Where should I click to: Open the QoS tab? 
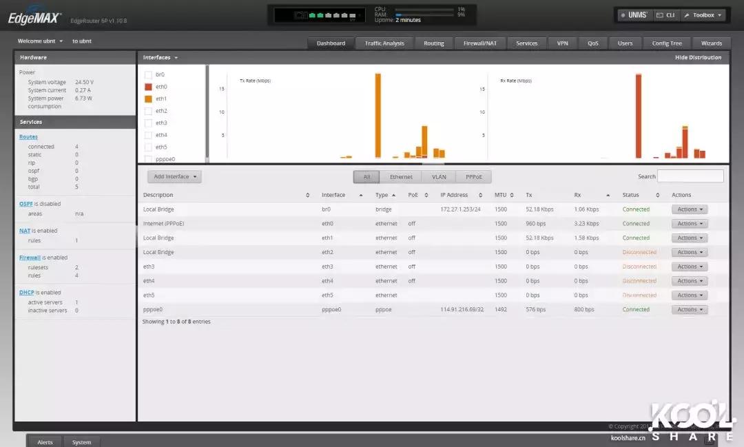[592, 43]
